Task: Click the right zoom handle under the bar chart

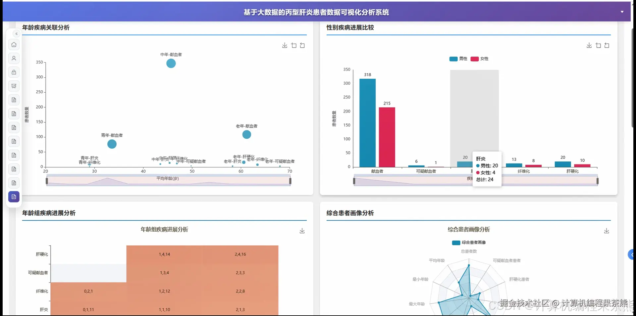Action: pos(598,181)
